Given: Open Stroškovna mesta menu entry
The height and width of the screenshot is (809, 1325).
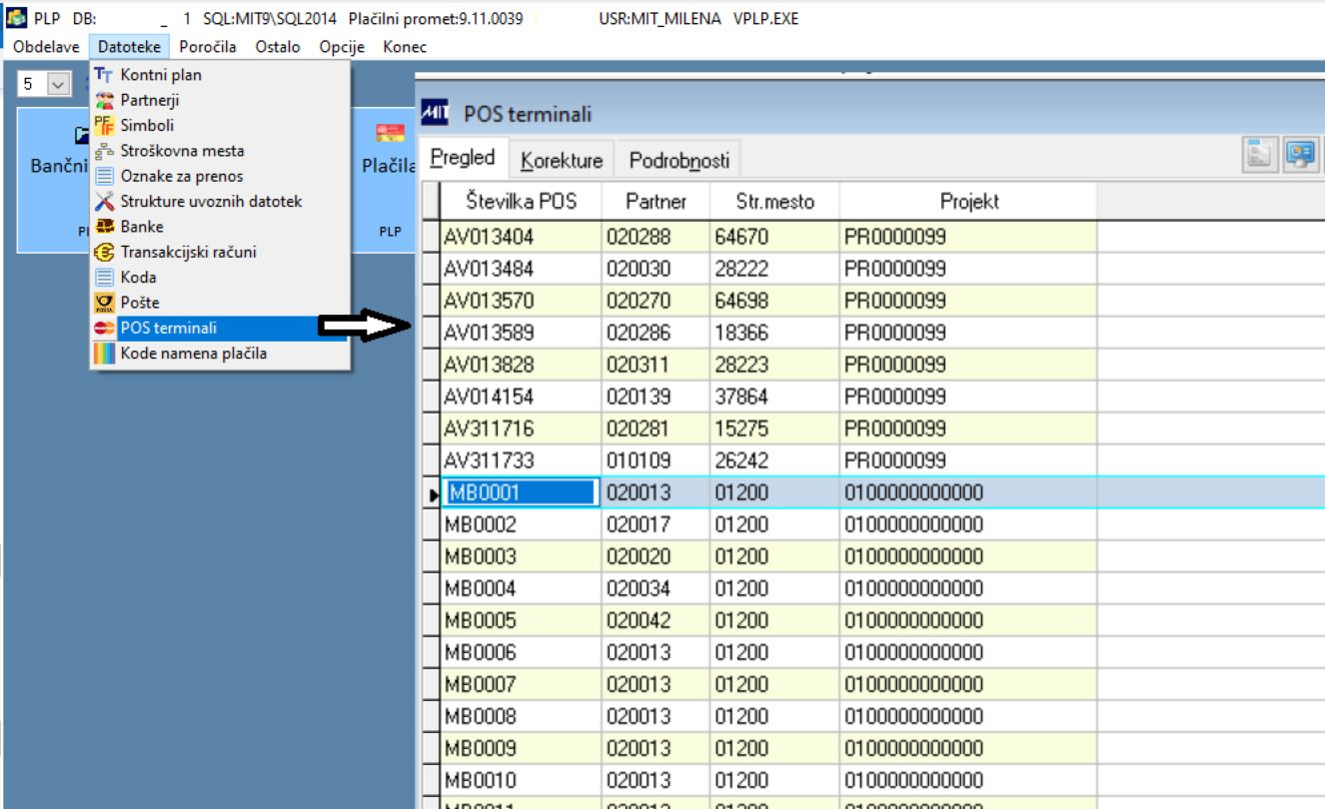Looking at the screenshot, I should pos(182,151).
